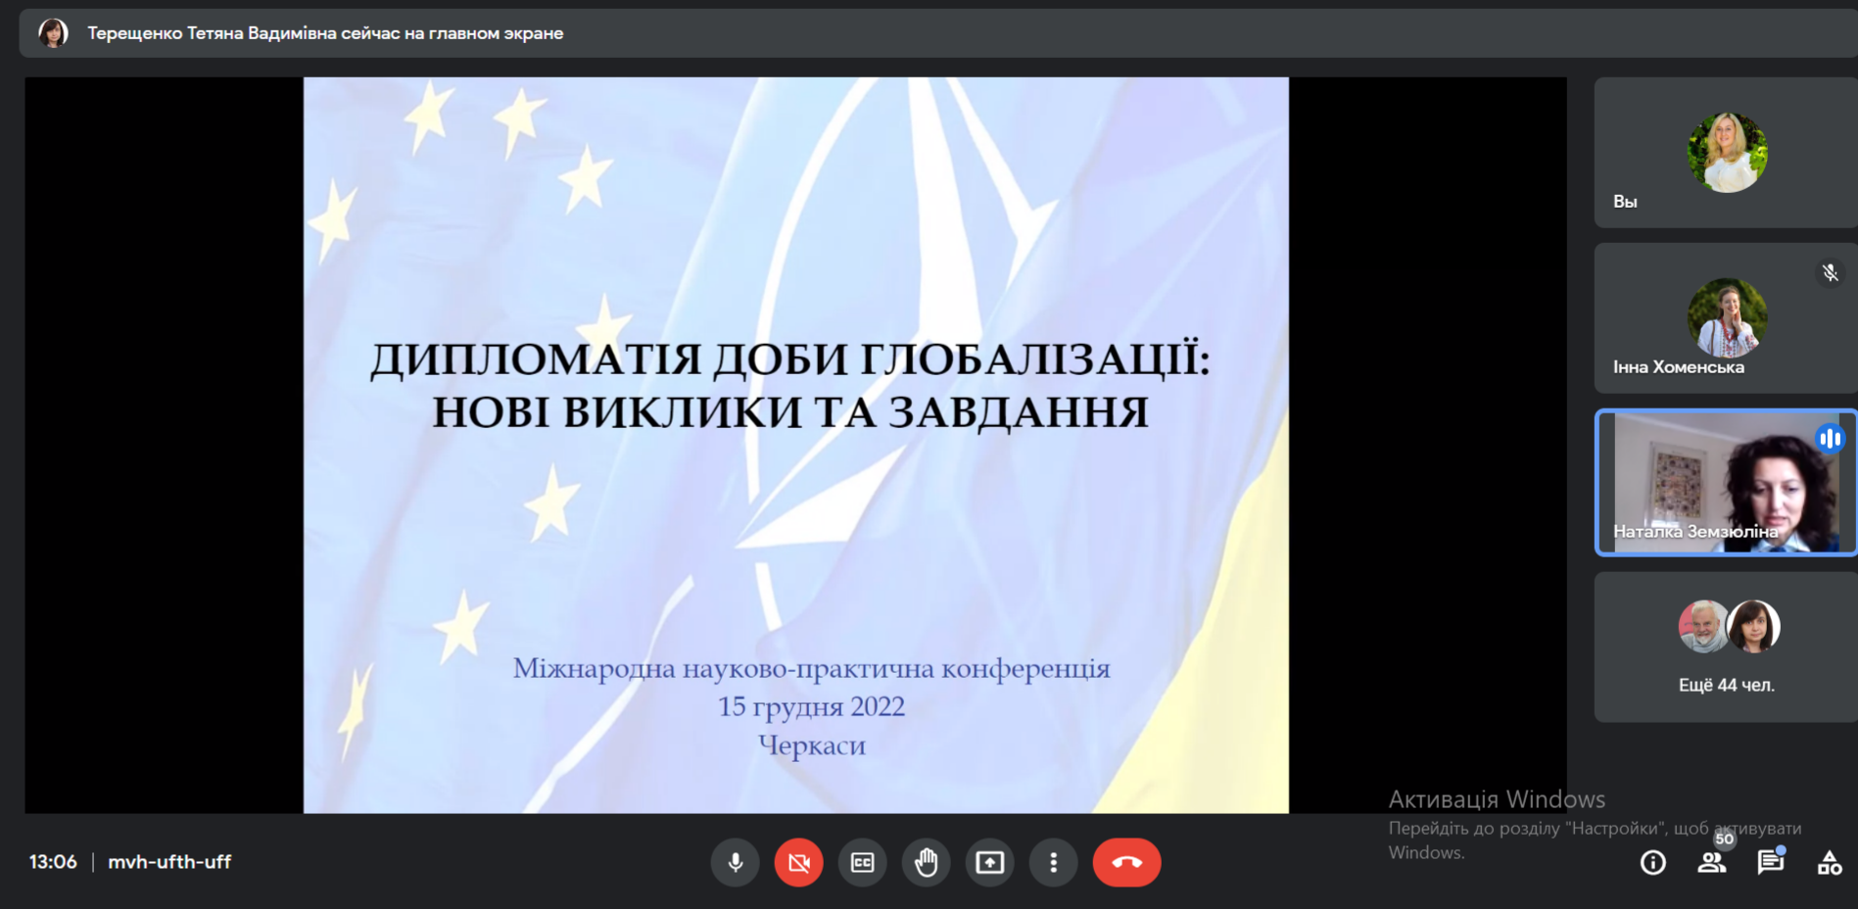Mute the microphone in the call bar
Viewport: 1858px width, 909px height.
tap(735, 862)
